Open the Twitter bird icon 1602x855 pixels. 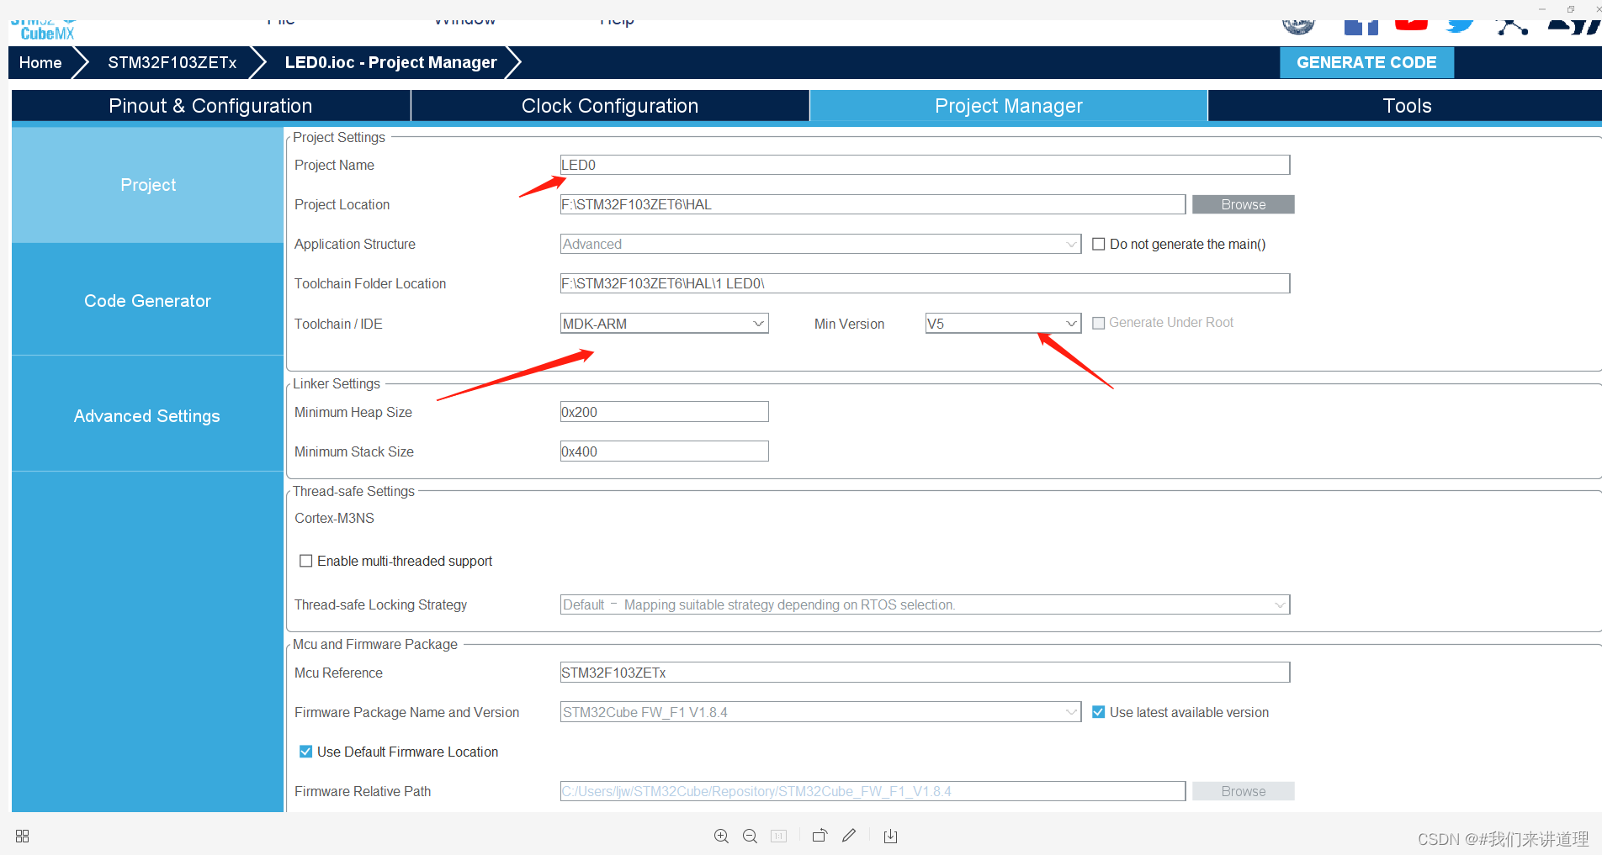pos(1461,25)
